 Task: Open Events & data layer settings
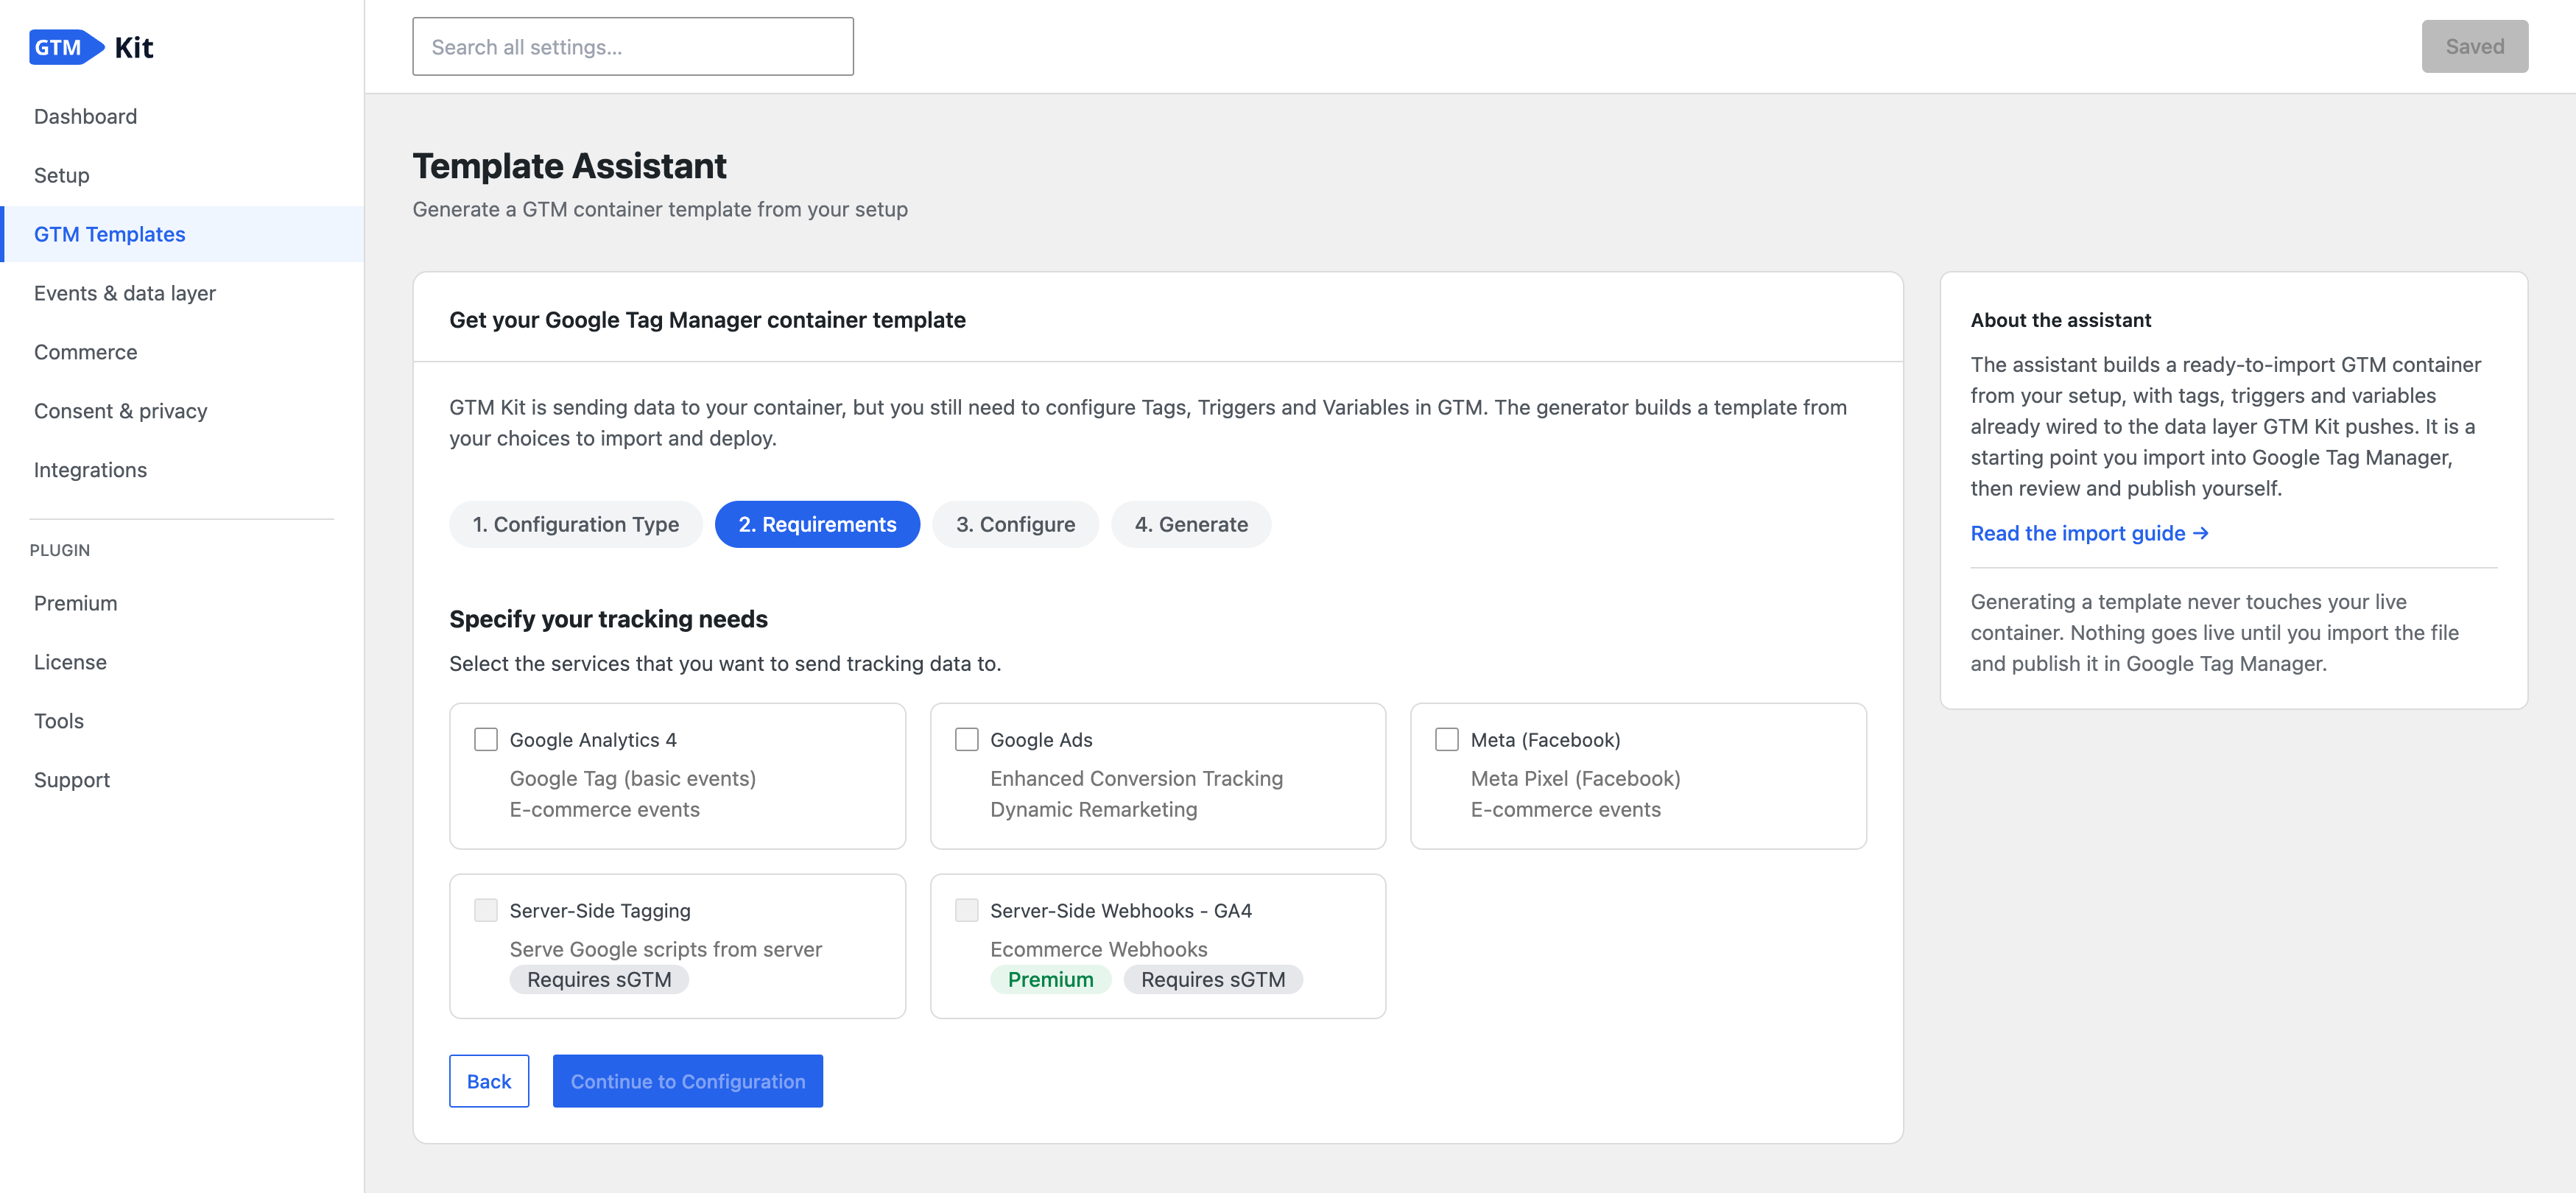coord(124,293)
